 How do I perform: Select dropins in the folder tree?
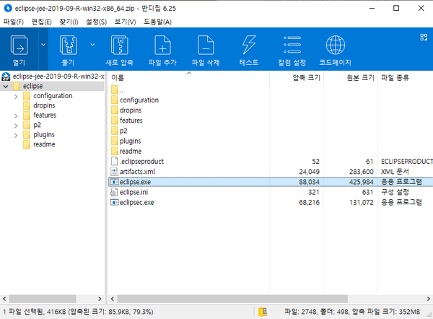[x=44, y=105]
